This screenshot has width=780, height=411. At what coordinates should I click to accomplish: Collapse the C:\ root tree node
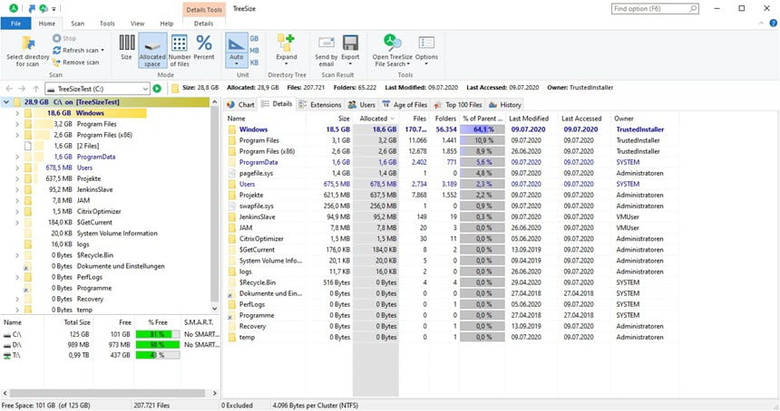tap(6, 102)
